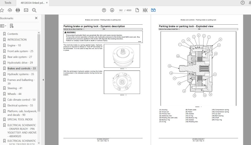Jump to Steering - 41 bookmark
Screen dimensions: 251x145
(x=15, y=88)
